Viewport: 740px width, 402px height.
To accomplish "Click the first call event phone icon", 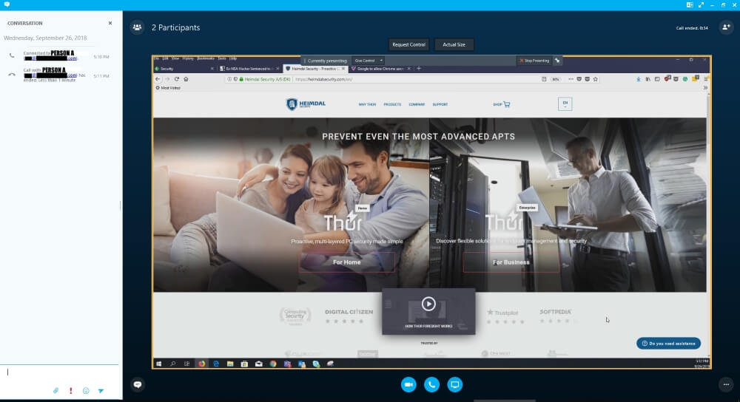I will tap(12, 55).
